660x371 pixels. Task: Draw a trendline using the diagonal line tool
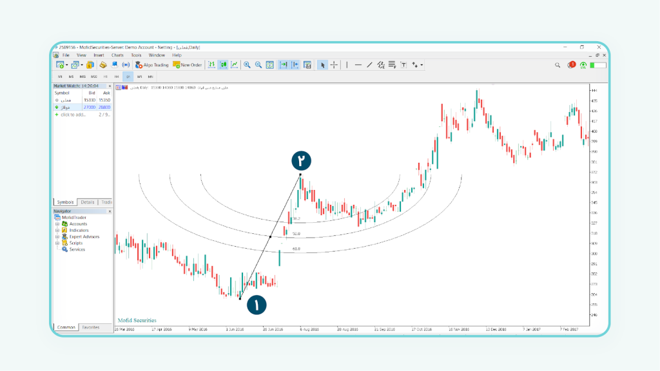tap(369, 65)
